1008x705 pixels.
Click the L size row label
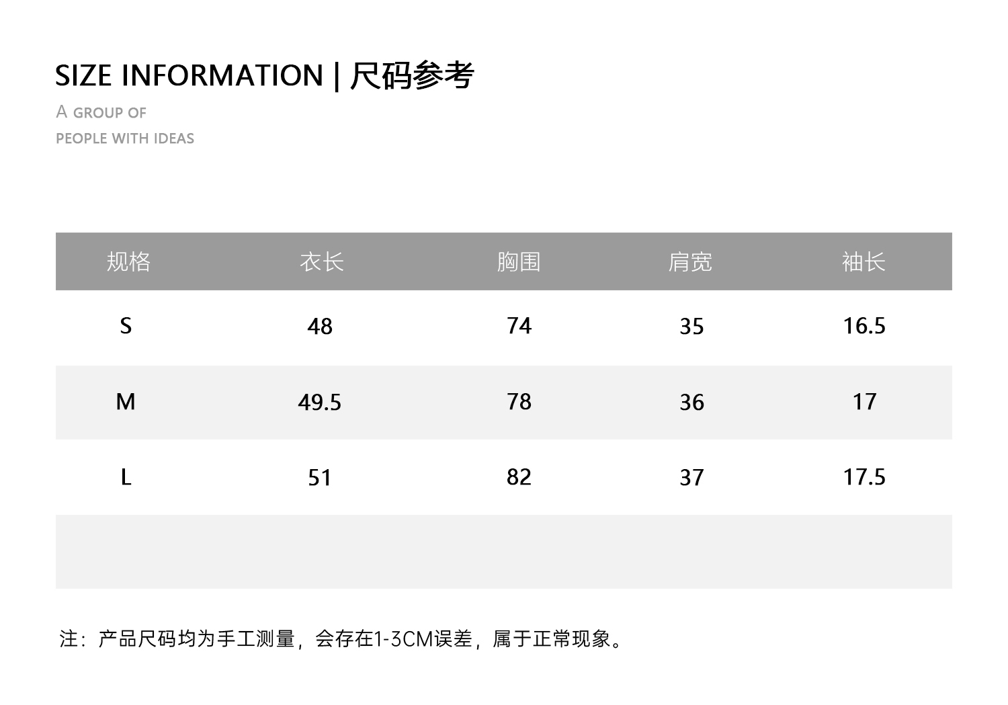126,477
